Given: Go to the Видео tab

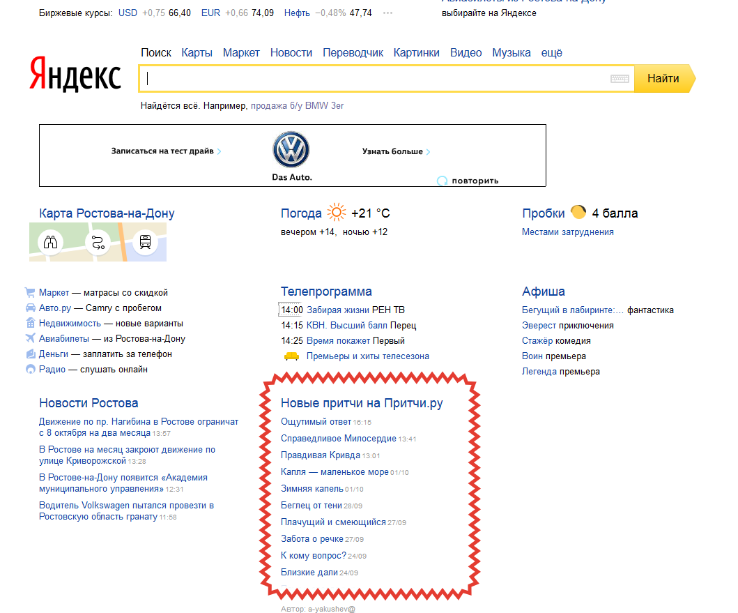Looking at the screenshot, I should click(x=466, y=53).
